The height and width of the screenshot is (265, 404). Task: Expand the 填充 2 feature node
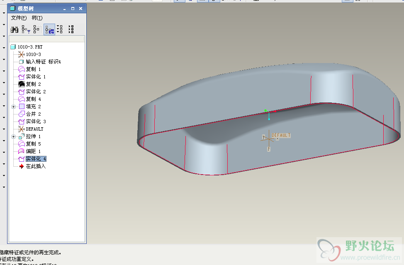14,107
